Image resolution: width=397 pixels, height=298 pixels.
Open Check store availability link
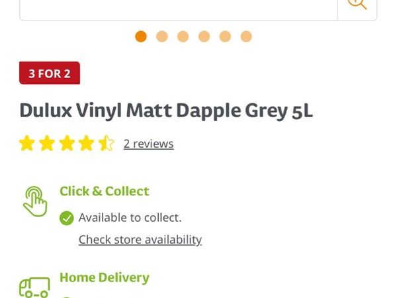pos(140,240)
